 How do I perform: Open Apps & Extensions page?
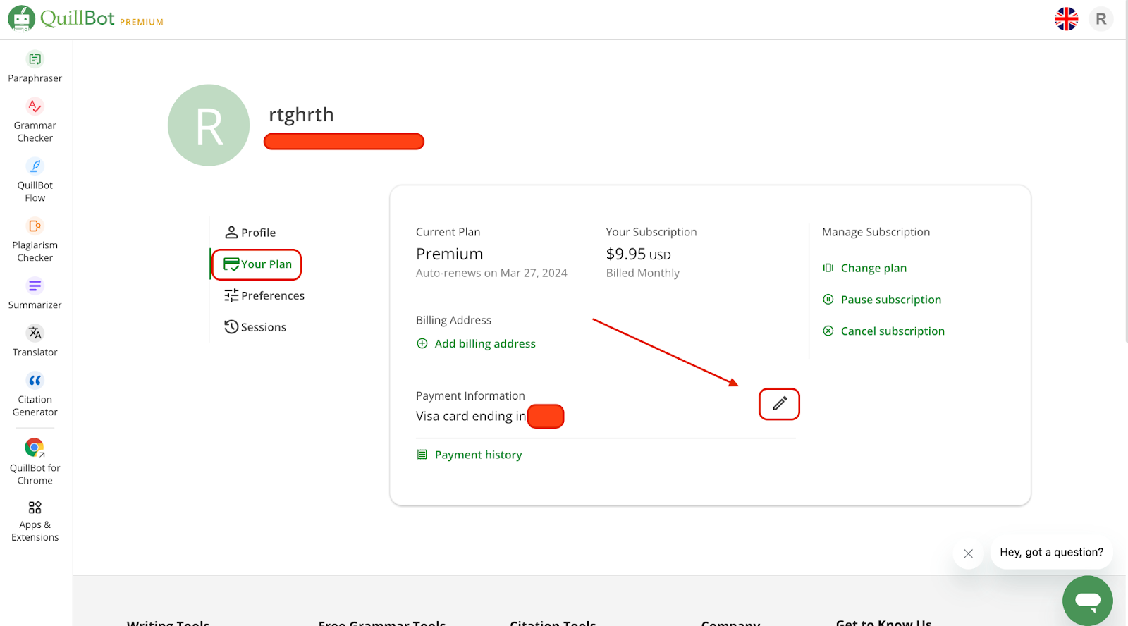click(x=35, y=522)
